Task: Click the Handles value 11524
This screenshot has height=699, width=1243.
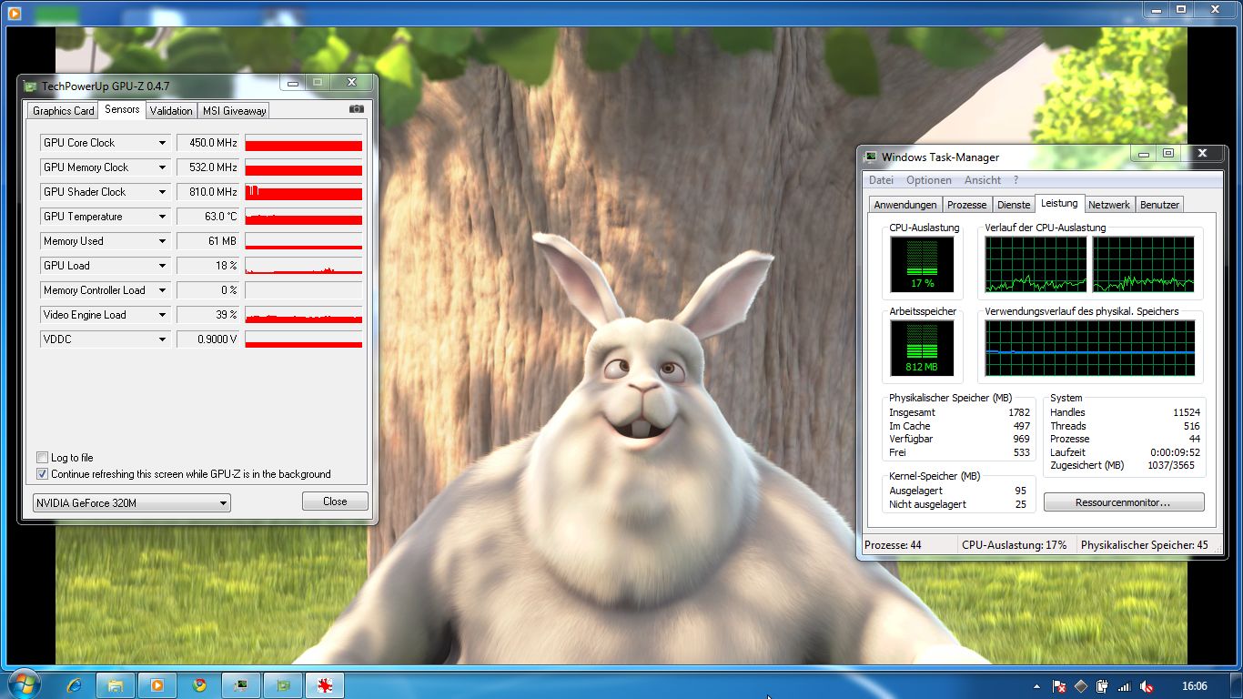Action: tap(1187, 412)
